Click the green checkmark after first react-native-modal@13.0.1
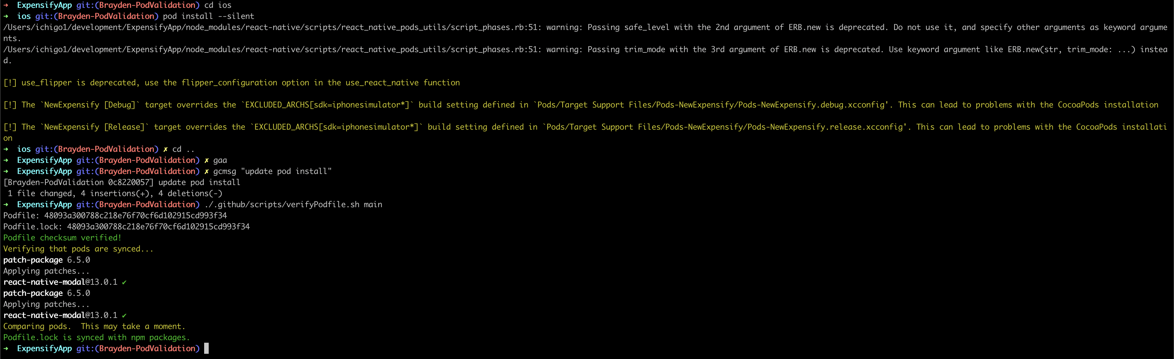1174x359 pixels. [x=124, y=282]
